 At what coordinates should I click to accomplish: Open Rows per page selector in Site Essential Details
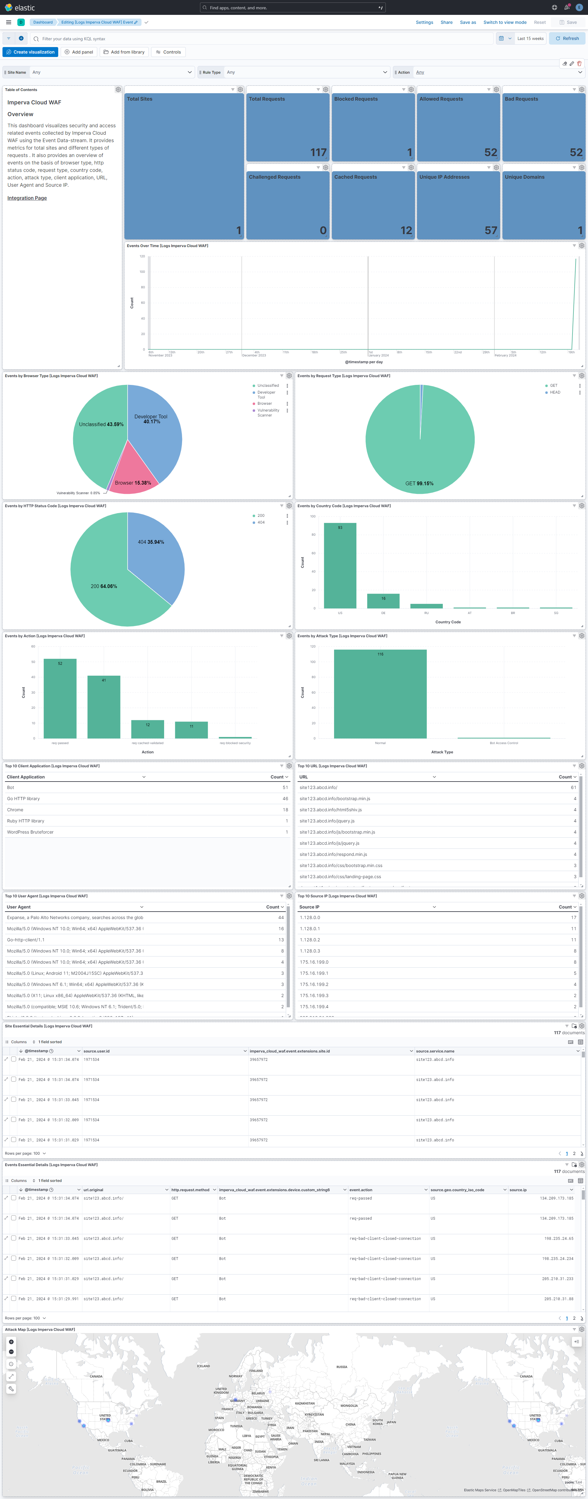click(x=26, y=1153)
